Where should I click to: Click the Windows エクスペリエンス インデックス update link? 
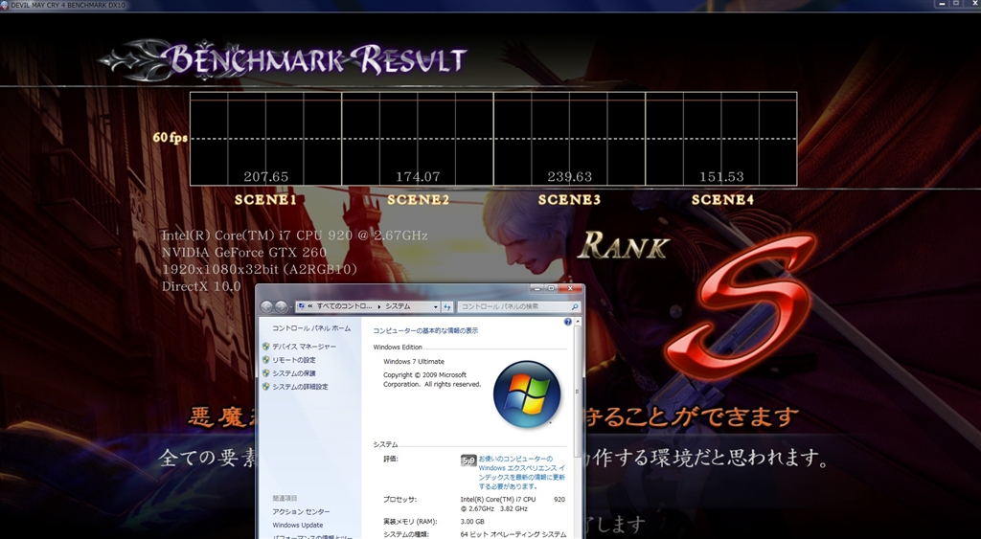point(522,472)
